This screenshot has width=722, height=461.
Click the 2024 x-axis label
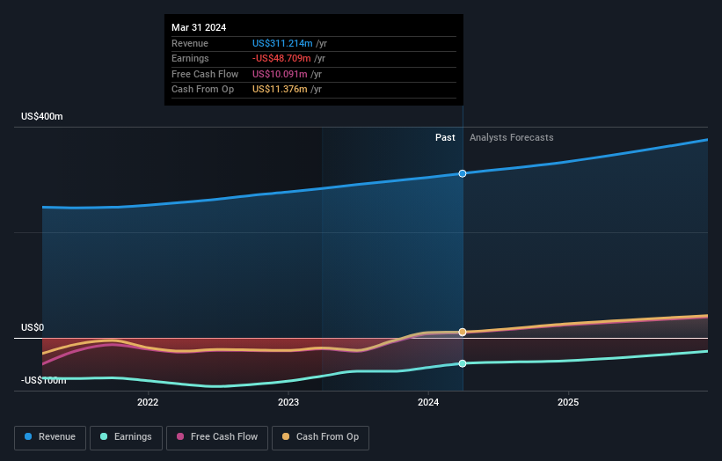[x=428, y=402]
